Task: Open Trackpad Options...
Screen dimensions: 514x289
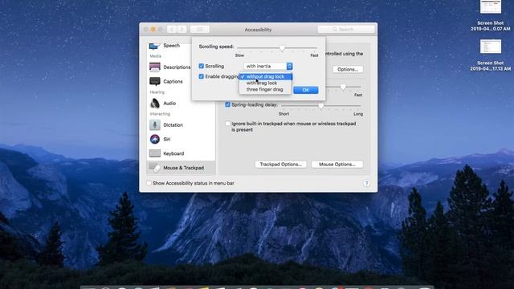Action: pos(280,164)
